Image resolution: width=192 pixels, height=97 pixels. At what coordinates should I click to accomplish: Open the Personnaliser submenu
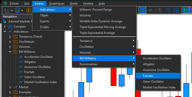[x=104, y=64]
